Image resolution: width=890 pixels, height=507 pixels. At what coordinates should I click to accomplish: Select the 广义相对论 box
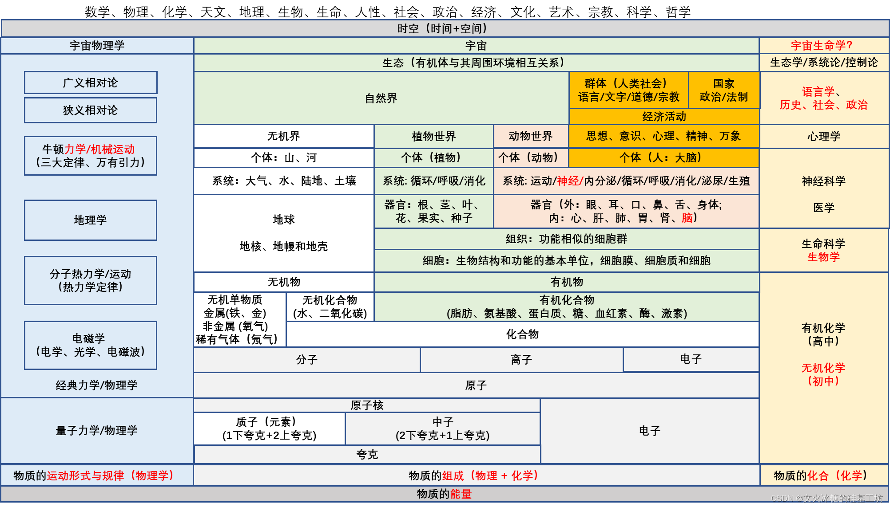[x=91, y=83]
